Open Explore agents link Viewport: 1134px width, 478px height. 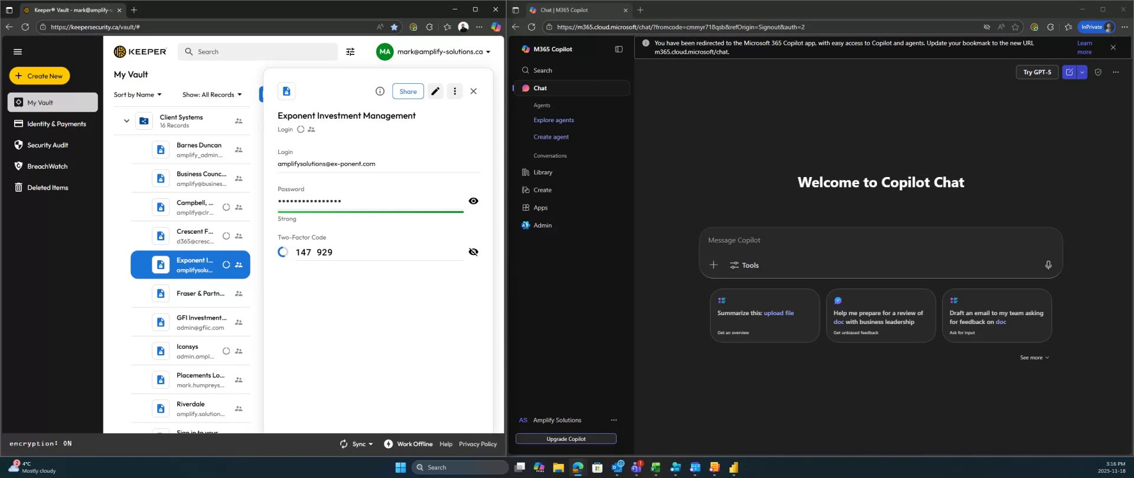coord(553,120)
